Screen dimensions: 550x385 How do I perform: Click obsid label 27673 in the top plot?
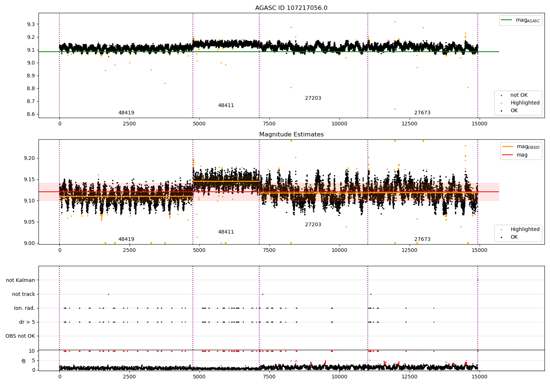(x=422, y=113)
